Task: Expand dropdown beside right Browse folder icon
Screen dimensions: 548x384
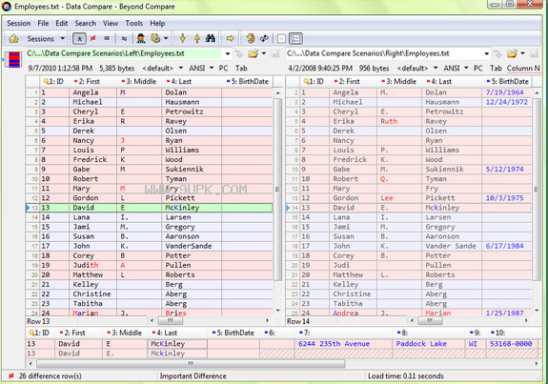Action: click(522, 53)
